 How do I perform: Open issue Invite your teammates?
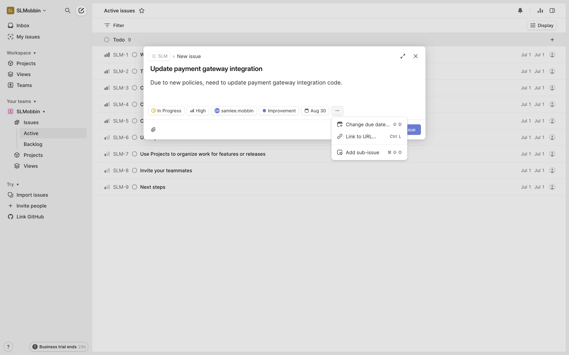point(166,170)
